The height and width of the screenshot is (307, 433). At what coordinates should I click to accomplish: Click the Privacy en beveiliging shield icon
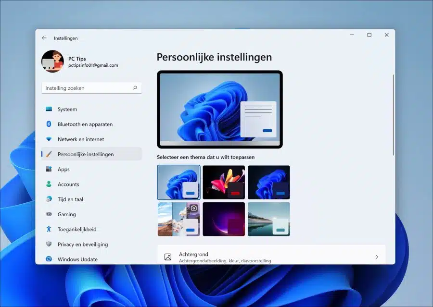(49, 244)
